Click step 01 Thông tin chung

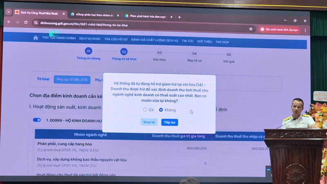[x=88, y=51]
